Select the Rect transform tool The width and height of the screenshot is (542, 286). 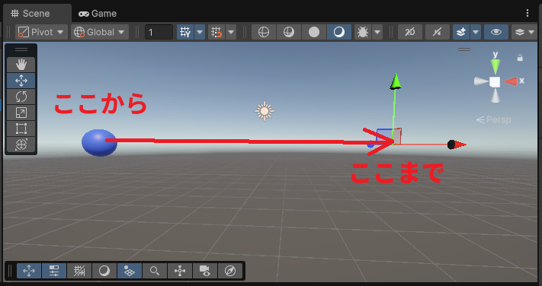coord(21,129)
